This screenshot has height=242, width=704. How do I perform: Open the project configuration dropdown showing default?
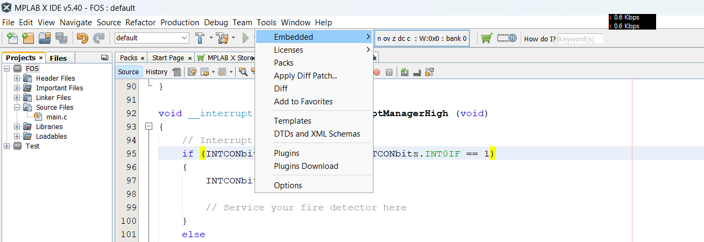tap(152, 38)
